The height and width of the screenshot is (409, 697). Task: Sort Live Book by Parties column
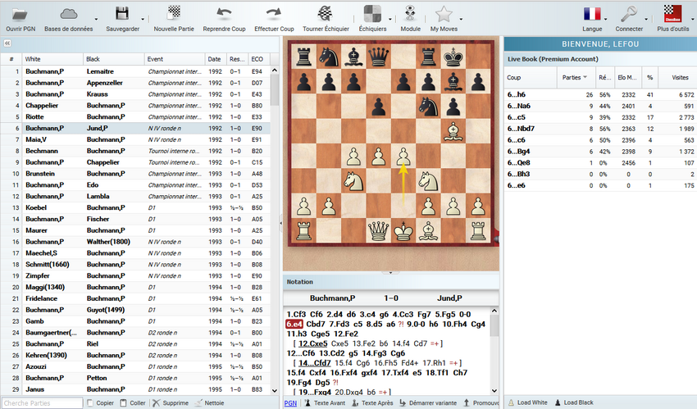(x=574, y=78)
